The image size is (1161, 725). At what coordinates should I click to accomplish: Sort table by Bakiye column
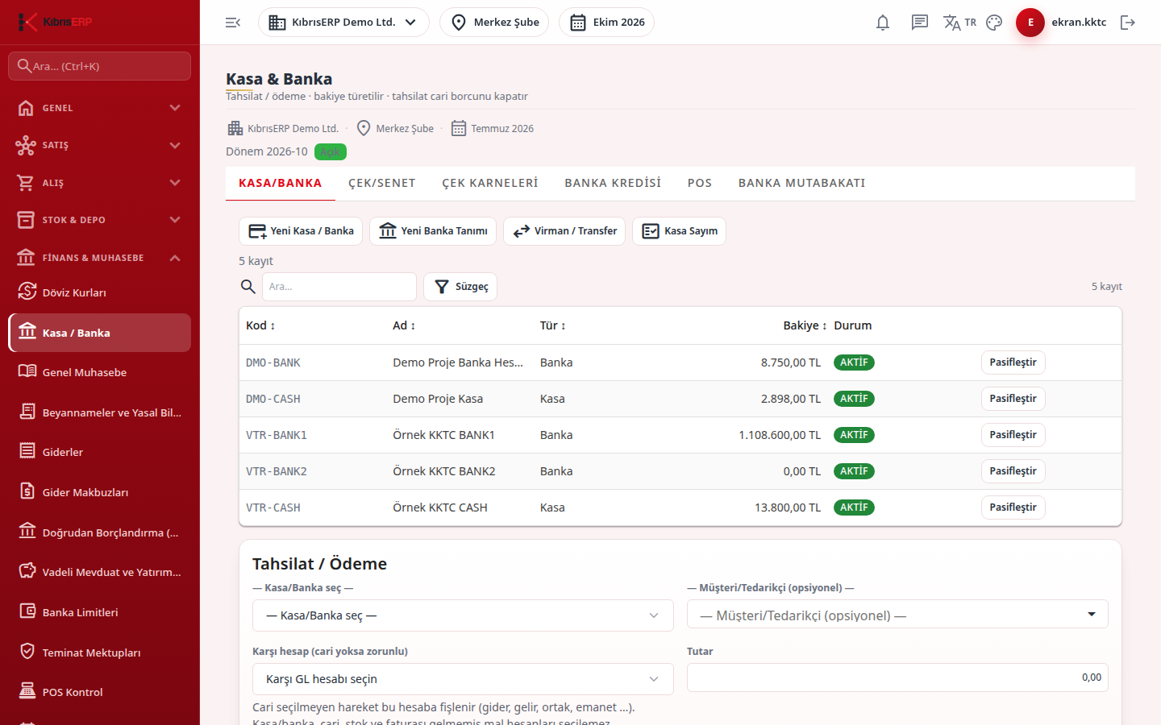[805, 325]
